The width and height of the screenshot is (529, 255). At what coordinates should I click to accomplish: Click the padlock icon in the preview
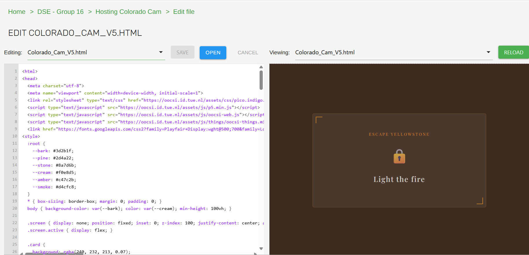tap(399, 157)
